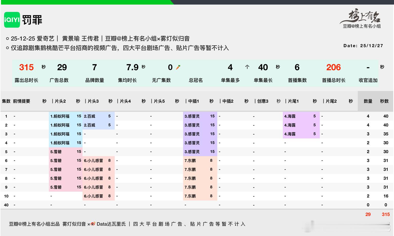Click the 秒数 column header
Image resolution: width=394 pixels, height=236 pixels.
pyautogui.click(x=384, y=101)
